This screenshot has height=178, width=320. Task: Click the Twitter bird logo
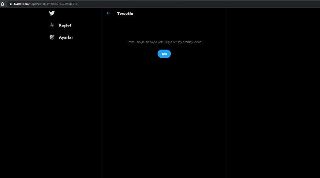[52, 13]
